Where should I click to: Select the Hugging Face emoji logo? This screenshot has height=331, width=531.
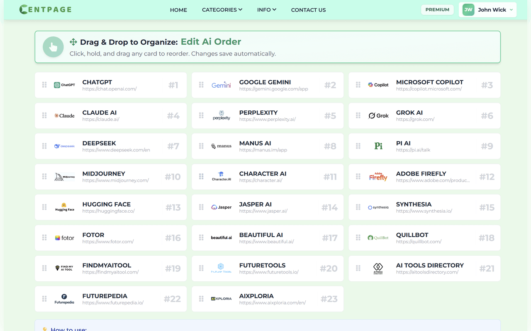[64, 207]
